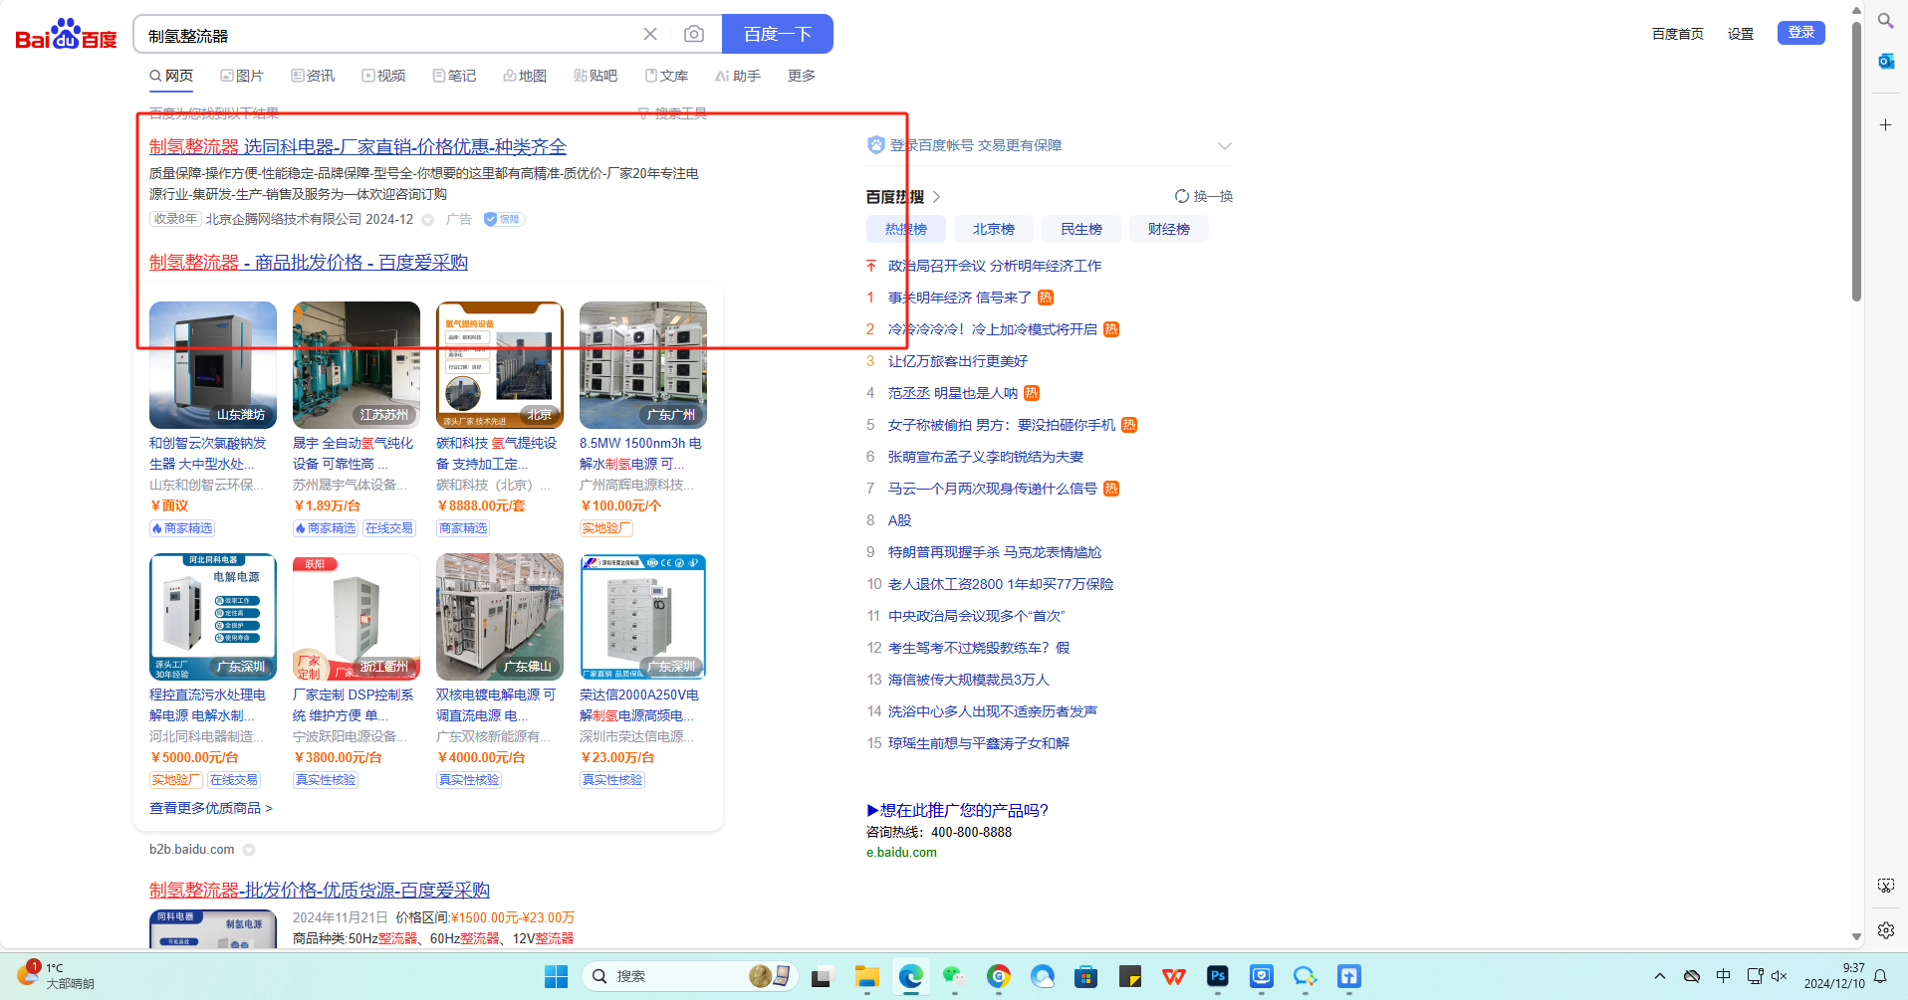Expand the 登录百度帐号 panel chevron

click(x=1225, y=145)
